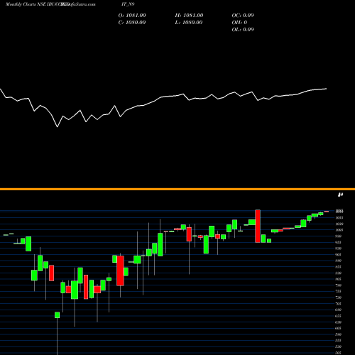Click the 905 price axis label
The height and width of the screenshot is (355, 355).
pos(339,255)
